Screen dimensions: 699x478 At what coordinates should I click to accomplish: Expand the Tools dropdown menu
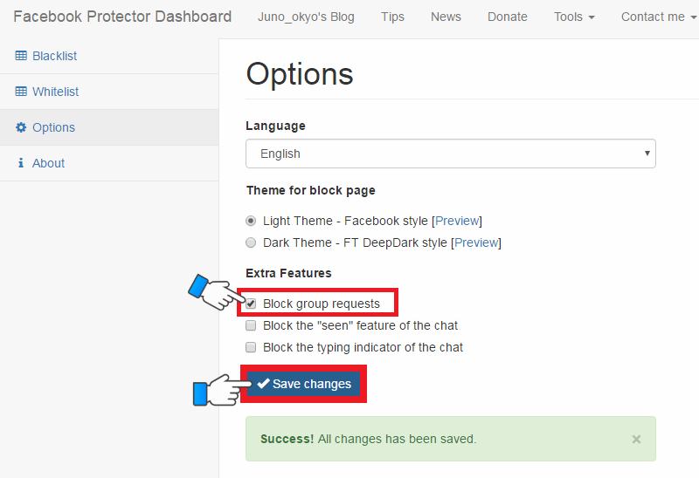pyautogui.click(x=574, y=17)
